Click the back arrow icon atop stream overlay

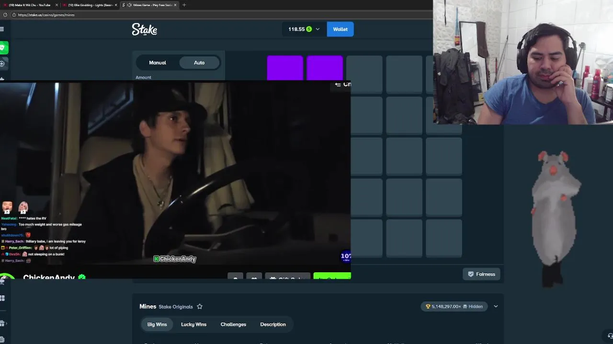pos(338,84)
